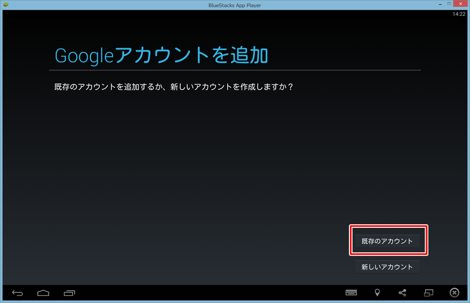Click the BlueStacks App Player title text
Image resolution: width=470 pixels, height=303 pixels.
235,5
